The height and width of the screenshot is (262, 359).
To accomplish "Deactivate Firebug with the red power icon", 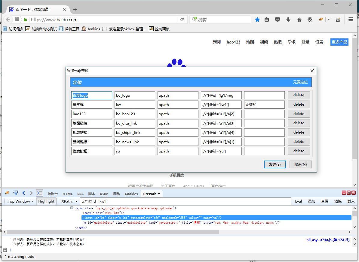I will tap(354, 193).
